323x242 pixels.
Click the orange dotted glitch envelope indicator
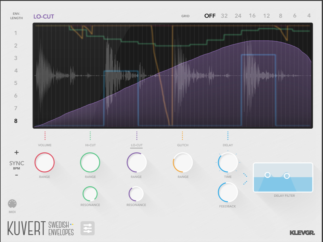(x=182, y=136)
